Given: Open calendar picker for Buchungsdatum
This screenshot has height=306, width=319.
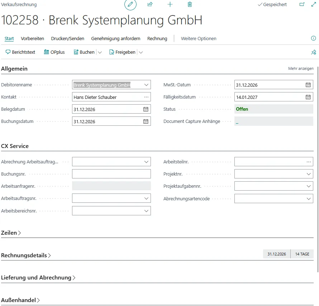Looking at the screenshot, I should point(146,121).
